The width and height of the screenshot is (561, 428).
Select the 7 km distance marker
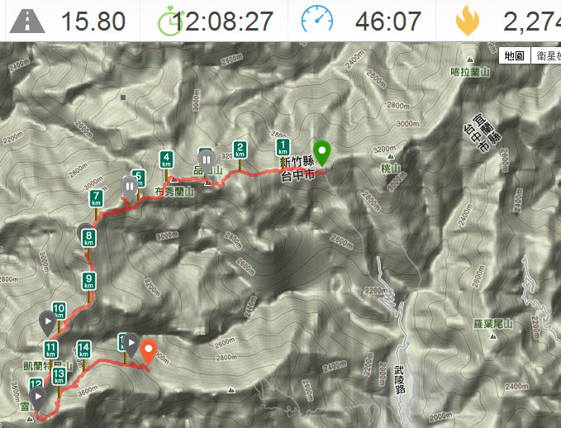coord(96,199)
